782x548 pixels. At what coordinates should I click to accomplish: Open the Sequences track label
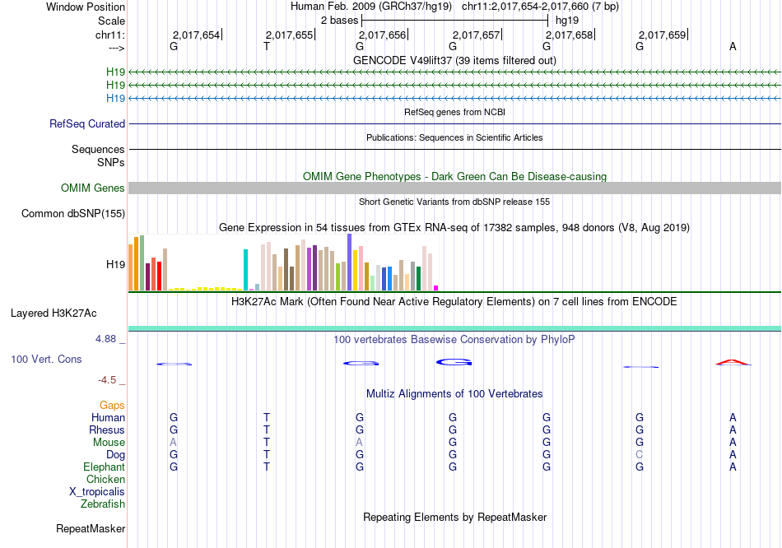[x=98, y=149]
